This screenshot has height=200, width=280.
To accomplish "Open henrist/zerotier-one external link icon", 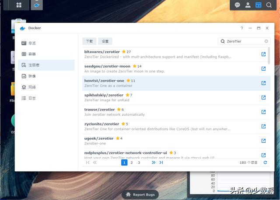I will [x=263, y=83].
